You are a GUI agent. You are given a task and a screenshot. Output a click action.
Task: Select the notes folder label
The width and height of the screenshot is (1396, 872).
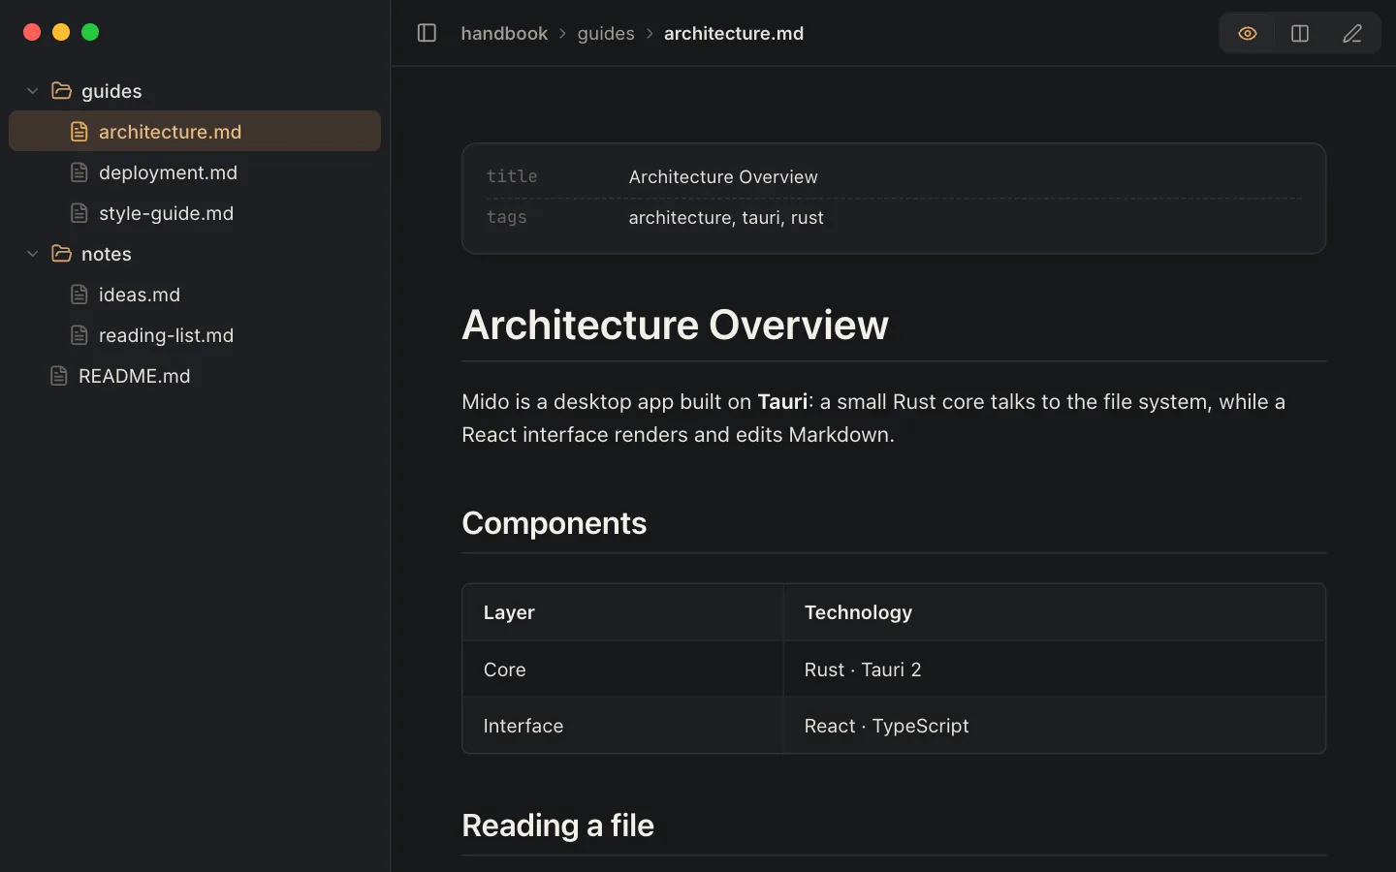[107, 254]
